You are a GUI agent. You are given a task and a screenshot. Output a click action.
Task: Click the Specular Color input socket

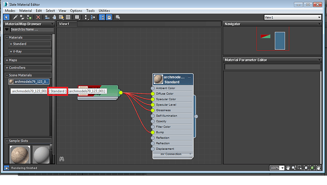pos(153,99)
